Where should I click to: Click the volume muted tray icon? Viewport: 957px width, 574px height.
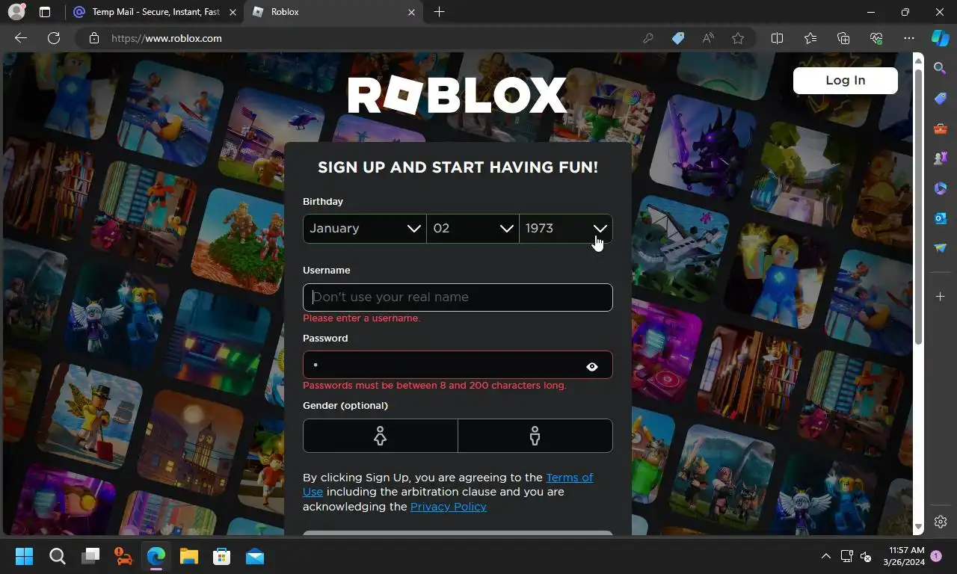[866, 556]
